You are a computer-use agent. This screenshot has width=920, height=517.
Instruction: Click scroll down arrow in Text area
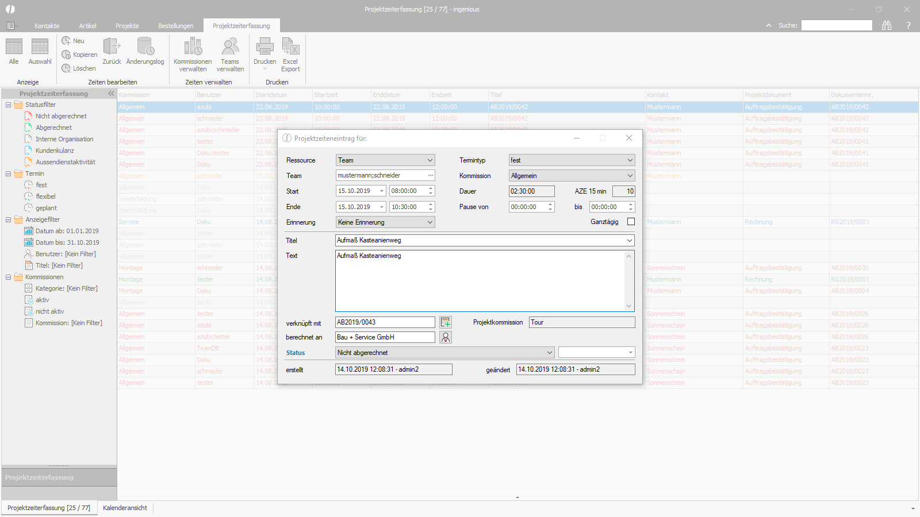coord(629,306)
